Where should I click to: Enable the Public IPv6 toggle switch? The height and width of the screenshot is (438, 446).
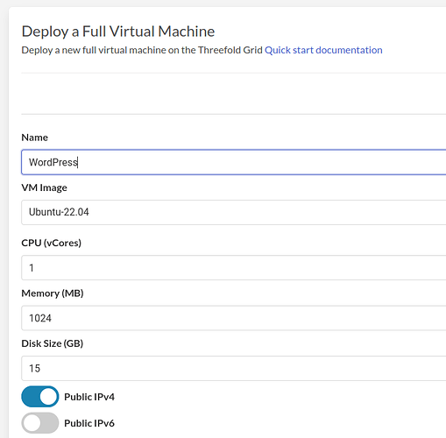(40, 423)
